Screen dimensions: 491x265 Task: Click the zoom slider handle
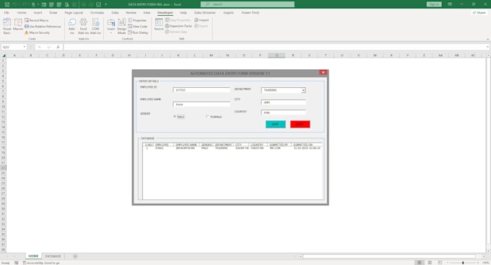point(463,263)
